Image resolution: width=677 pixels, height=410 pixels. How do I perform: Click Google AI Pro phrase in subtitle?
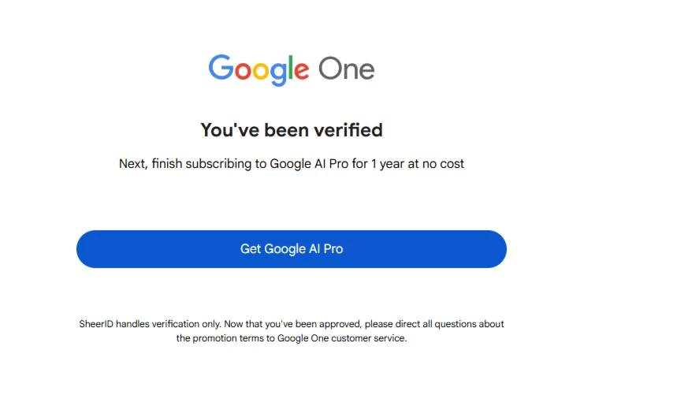coord(309,164)
